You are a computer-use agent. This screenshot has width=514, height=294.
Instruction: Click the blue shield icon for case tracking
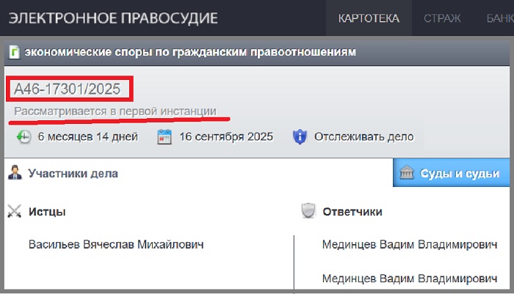click(x=299, y=136)
